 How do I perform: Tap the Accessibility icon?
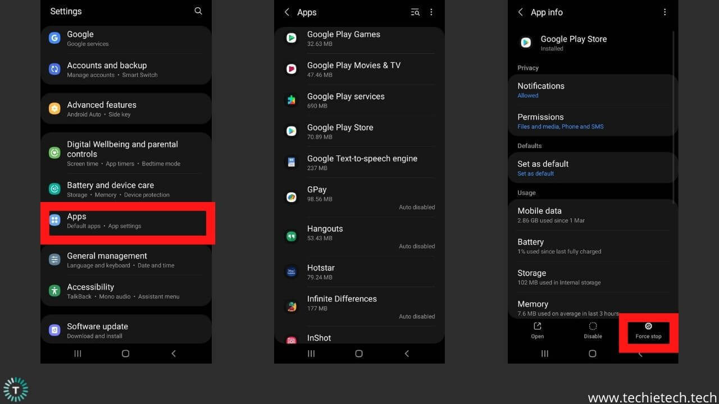[x=54, y=291]
